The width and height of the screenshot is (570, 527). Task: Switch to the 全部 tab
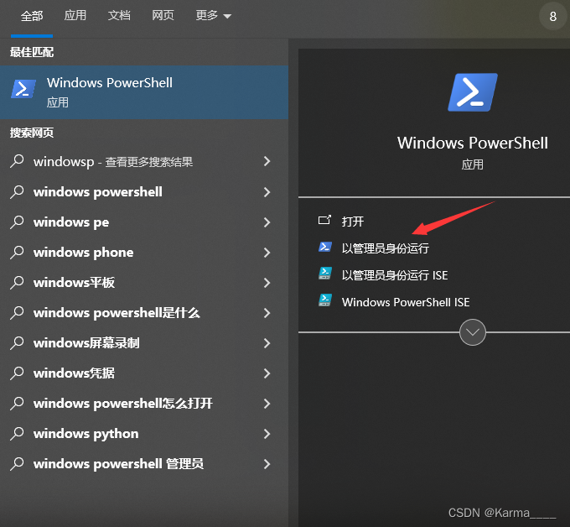[32, 16]
